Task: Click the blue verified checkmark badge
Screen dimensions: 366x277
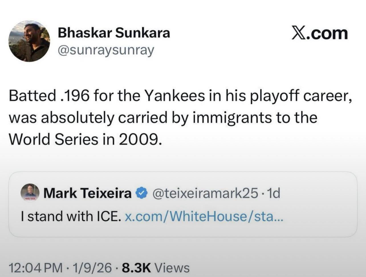Action: [x=141, y=193]
